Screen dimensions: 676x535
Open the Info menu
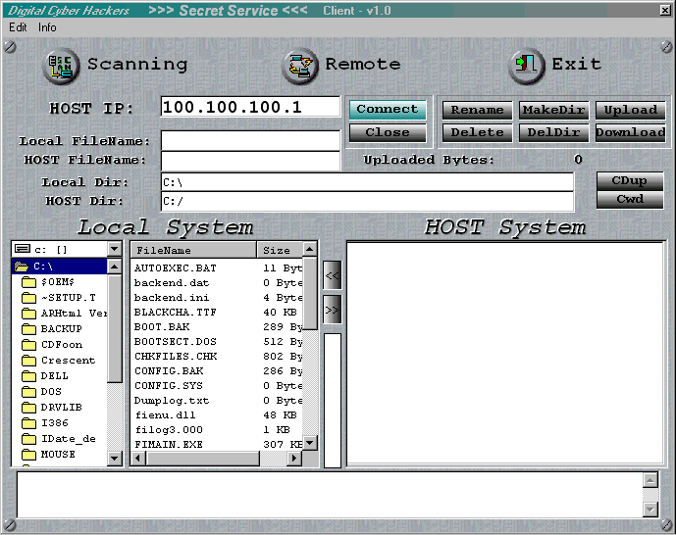(47, 27)
